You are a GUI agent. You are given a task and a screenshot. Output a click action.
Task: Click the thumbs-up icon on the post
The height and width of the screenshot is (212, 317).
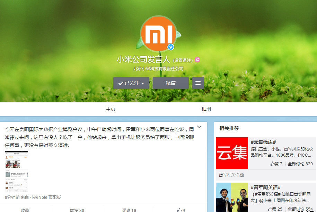coord(179,210)
